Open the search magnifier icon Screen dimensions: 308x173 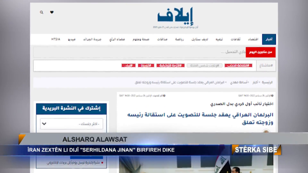pyautogui.click(x=41, y=12)
